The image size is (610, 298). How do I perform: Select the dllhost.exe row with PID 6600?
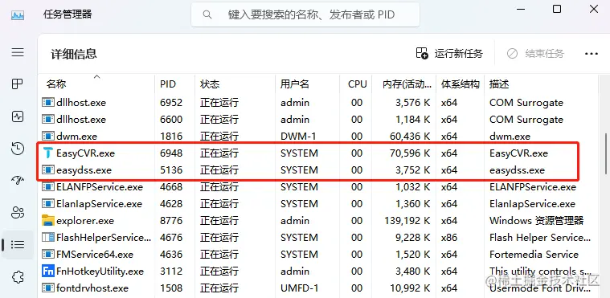point(317,120)
